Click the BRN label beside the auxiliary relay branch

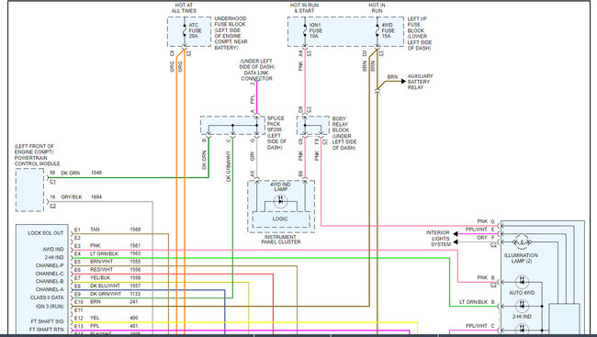392,77
